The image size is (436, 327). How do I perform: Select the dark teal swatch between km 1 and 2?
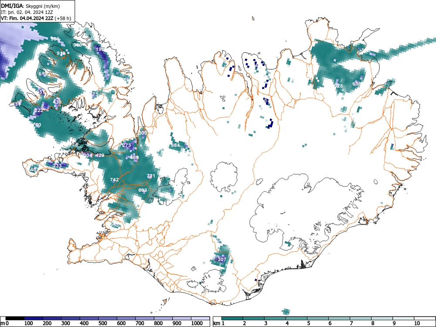click(x=232, y=318)
